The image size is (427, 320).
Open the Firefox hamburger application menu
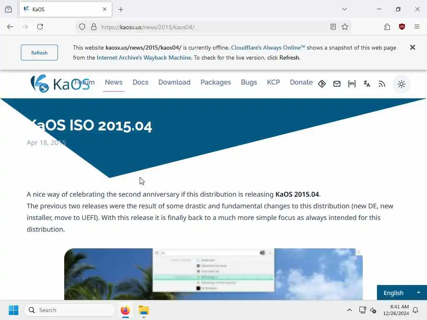417,27
